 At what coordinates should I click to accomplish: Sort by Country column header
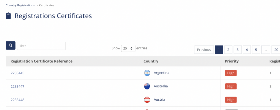[x=151, y=61]
